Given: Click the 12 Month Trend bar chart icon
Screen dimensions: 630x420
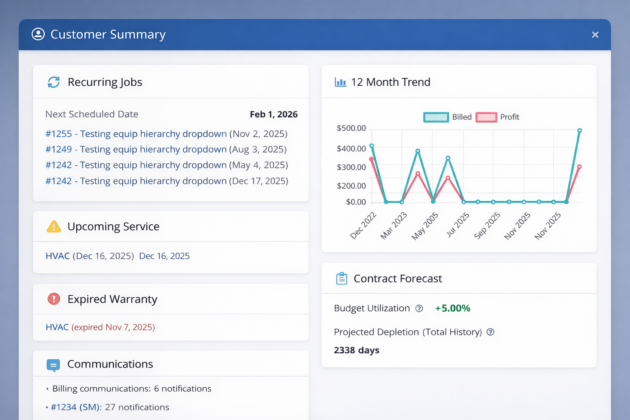Looking at the screenshot, I should pos(341,82).
